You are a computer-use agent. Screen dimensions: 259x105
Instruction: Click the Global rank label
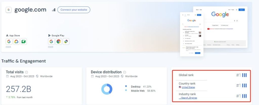tap(186, 75)
